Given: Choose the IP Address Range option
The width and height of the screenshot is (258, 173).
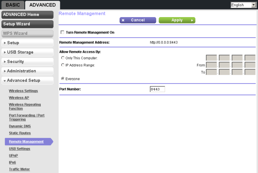Looking at the screenshot, I should click(63, 65).
